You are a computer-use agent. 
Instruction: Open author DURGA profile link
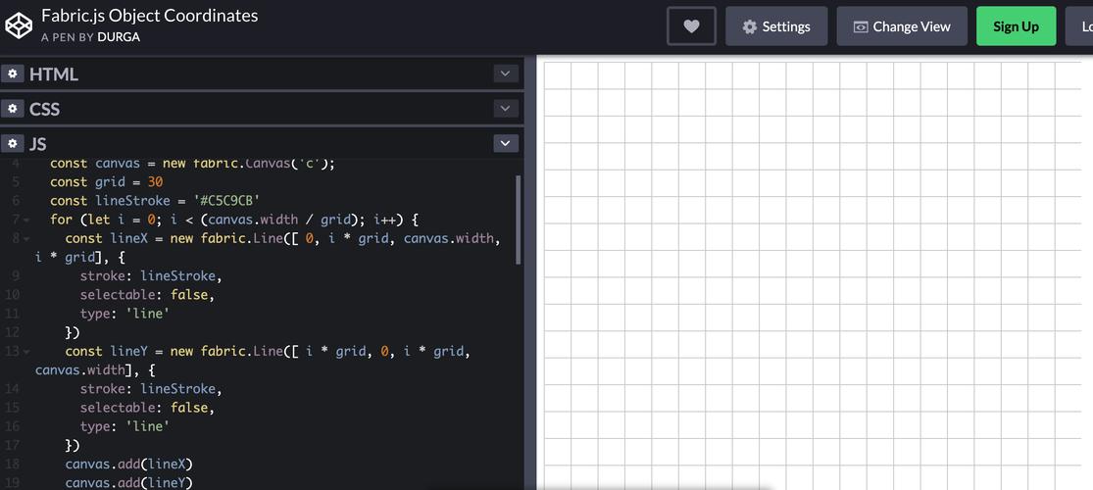coord(119,37)
